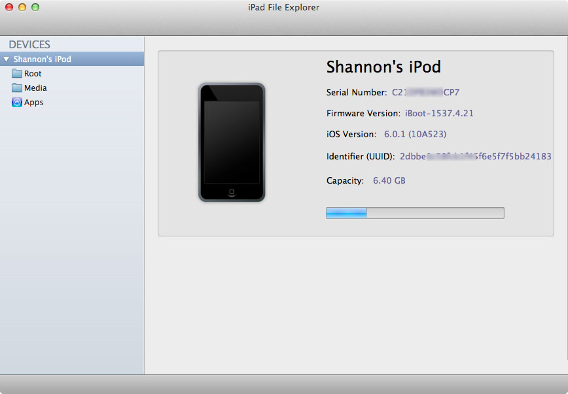Screen dimensions: 568x394
Task: Close the iPad File Explorer window
Action: (x=9, y=7)
